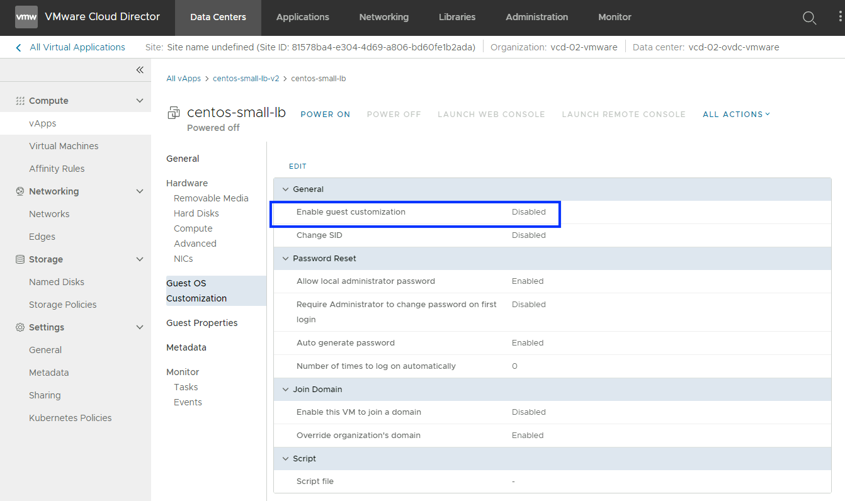Collapse the General section chevron

tap(285, 189)
